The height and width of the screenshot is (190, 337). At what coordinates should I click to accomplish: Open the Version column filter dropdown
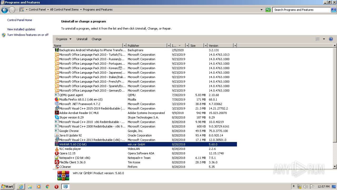(x=235, y=46)
